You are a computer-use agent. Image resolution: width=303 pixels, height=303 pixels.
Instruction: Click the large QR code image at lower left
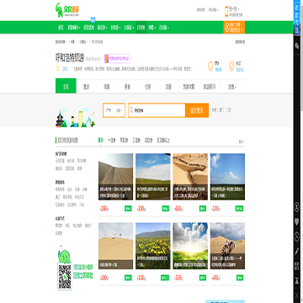click(x=65, y=276)
